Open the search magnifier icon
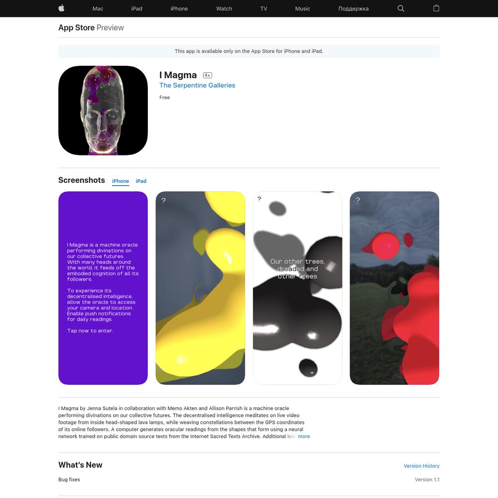The height and width of the screenshot is (498, 498). click(x=401, y=8)
